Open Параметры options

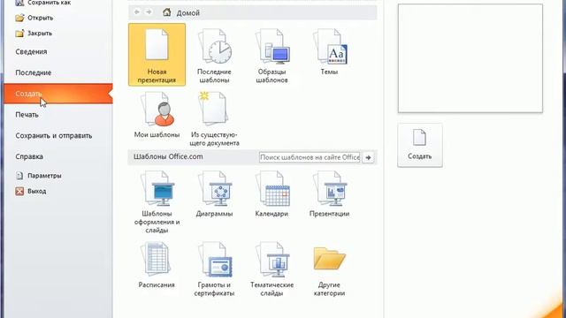pos(38,176)
